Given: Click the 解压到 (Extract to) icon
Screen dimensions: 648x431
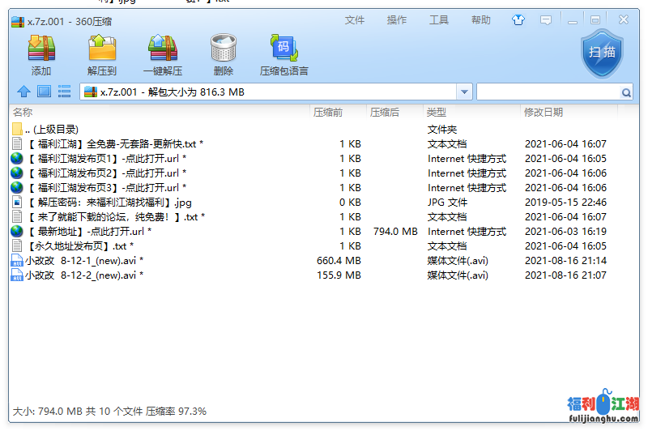Looking at the screenshot, I should coord(102,55).
